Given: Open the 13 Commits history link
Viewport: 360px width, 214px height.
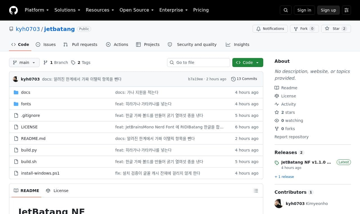Looking at the screenshot, I should [244, 79].
